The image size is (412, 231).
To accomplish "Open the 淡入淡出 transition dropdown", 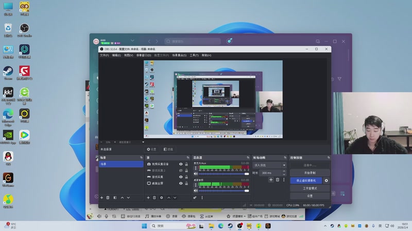I will (x=269, y=165).
